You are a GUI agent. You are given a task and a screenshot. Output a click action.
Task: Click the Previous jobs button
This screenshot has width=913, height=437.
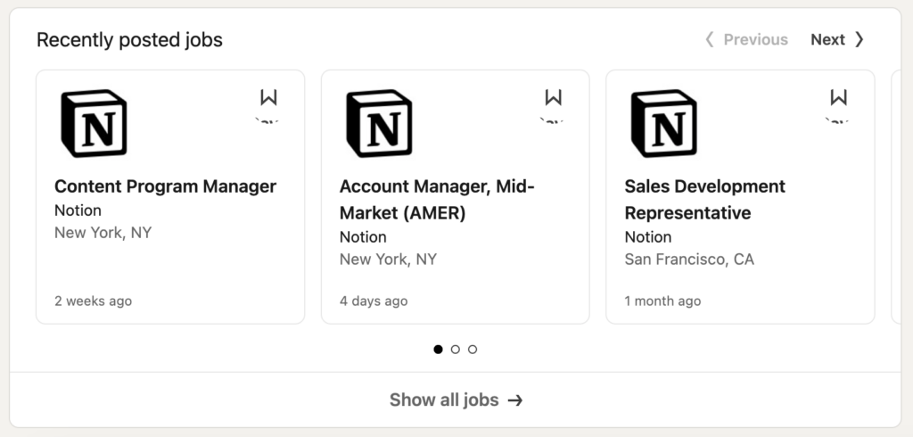pos(746,39)
